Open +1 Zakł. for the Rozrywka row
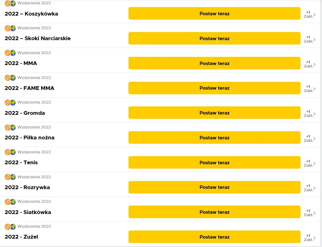The height and width of the screenshot is (247, 322). [x=310, y=188]
